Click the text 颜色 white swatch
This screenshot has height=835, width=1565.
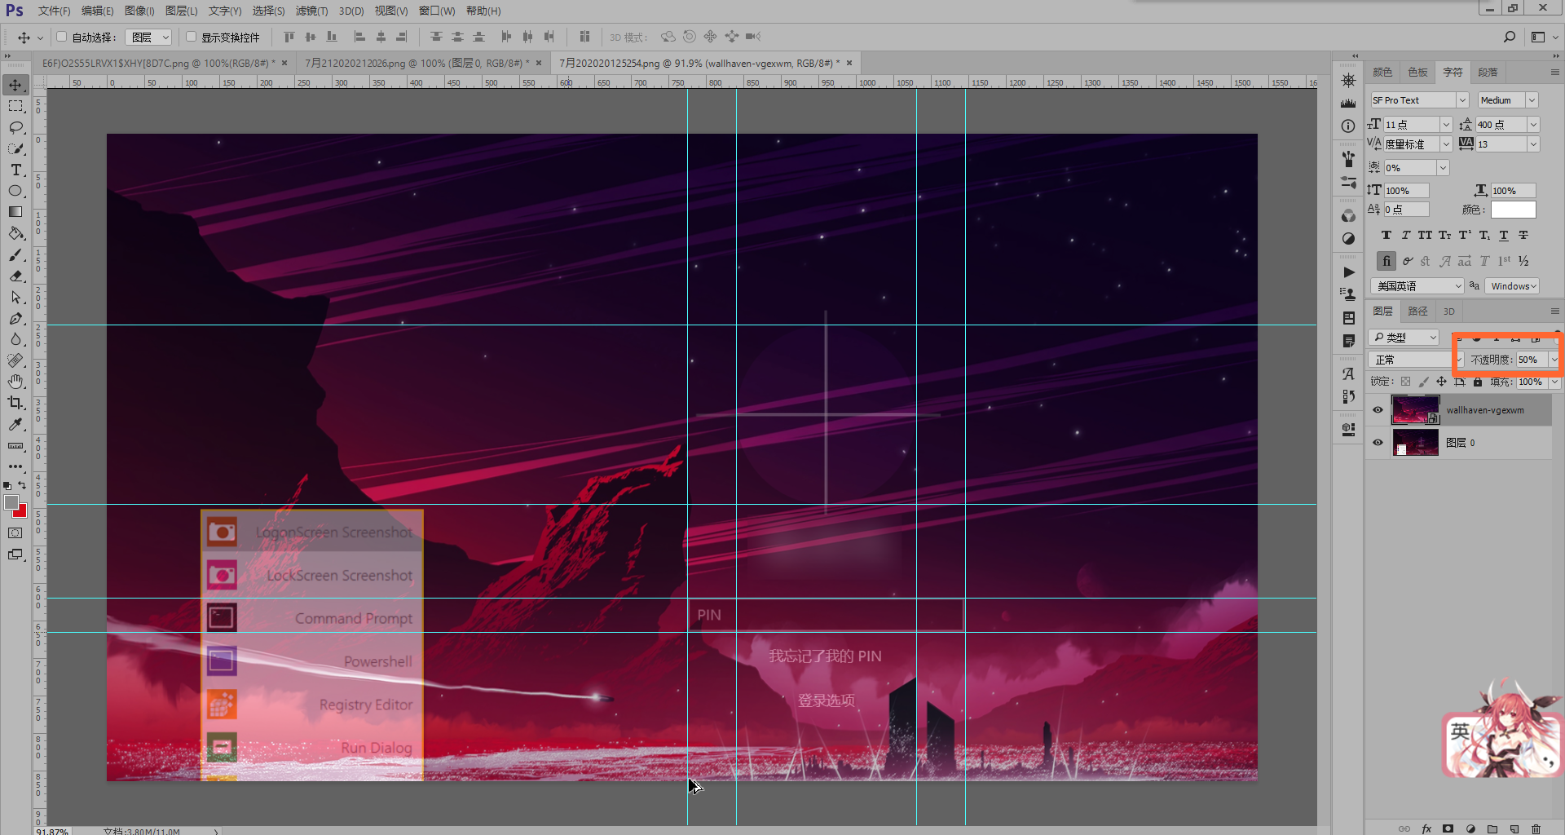tap(1513, 210)
